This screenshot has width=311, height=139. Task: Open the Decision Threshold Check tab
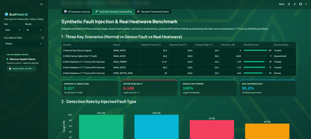pyautogui.click(x=153, y=12)
